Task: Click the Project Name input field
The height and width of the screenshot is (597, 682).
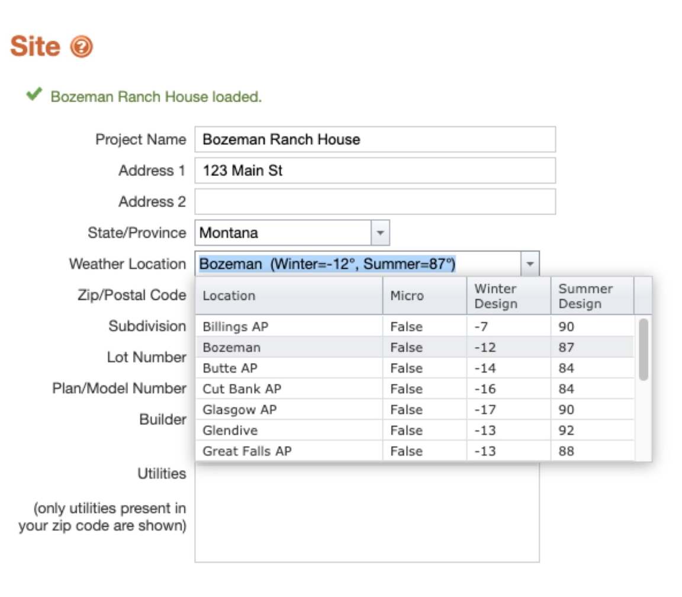Action: 375,139
